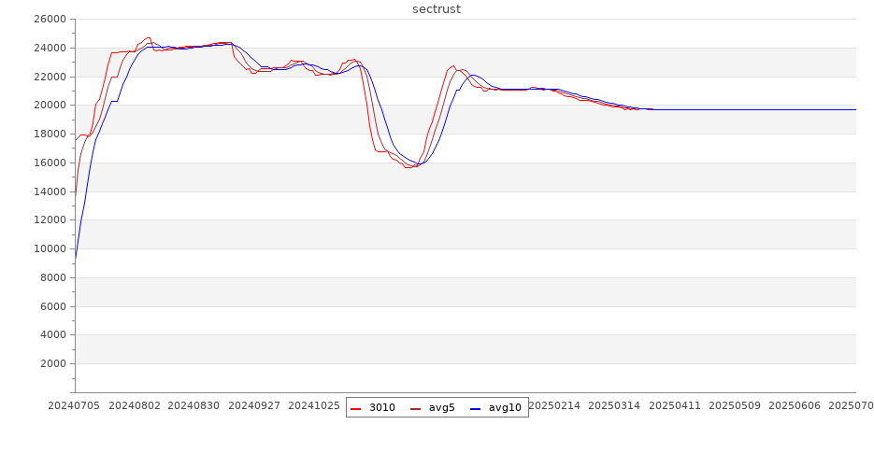Click x-axis date label 20240802
874x467 pixels.
pos(135,405)
